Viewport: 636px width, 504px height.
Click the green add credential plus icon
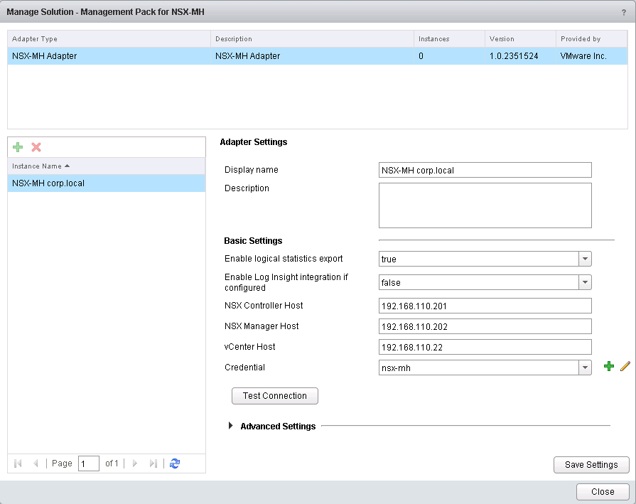pos(608,367)
